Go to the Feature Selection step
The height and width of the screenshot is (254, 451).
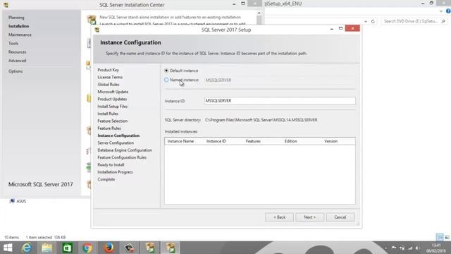point(113,121)
